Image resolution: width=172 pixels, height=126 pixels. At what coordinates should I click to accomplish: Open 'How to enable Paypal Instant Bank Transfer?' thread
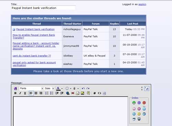34,36
